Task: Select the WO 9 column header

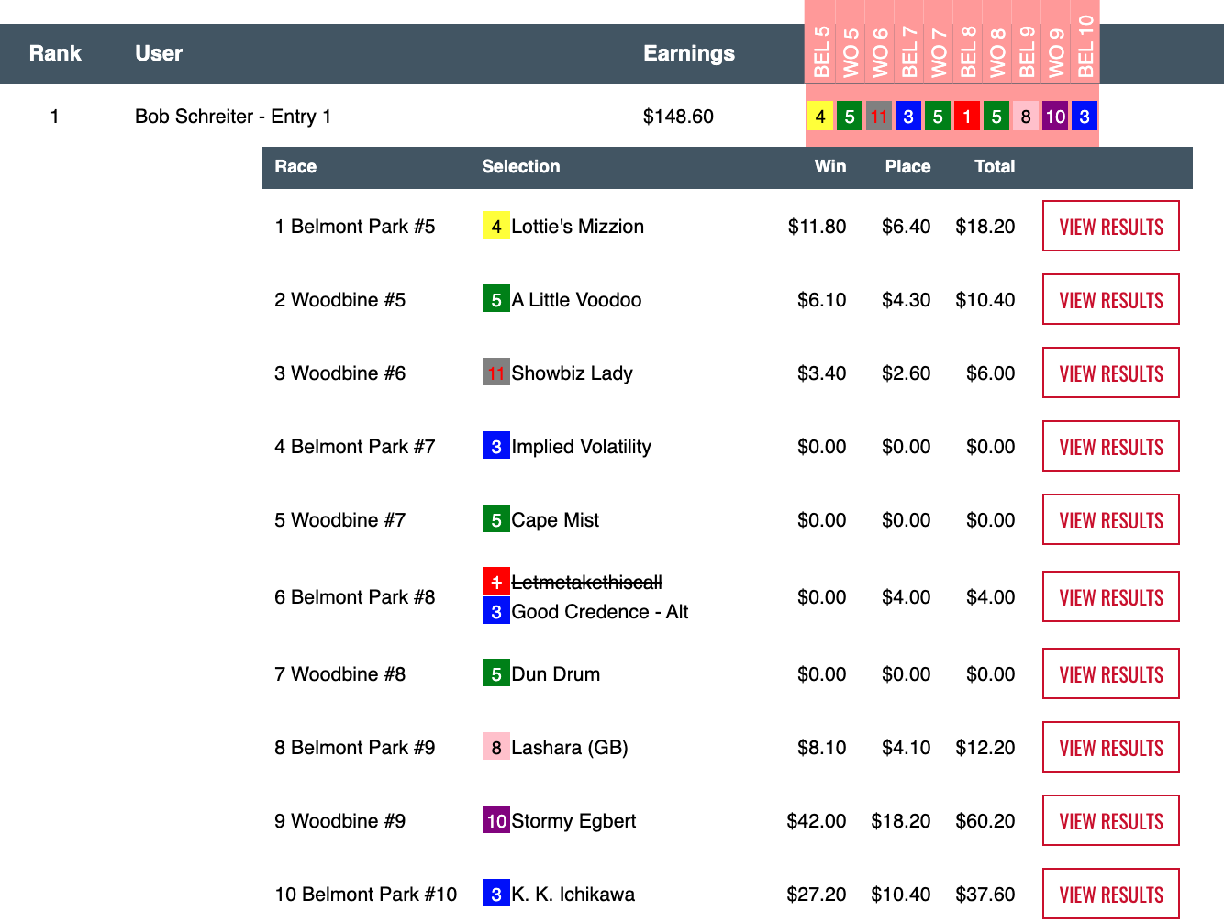Action: 1055,53
